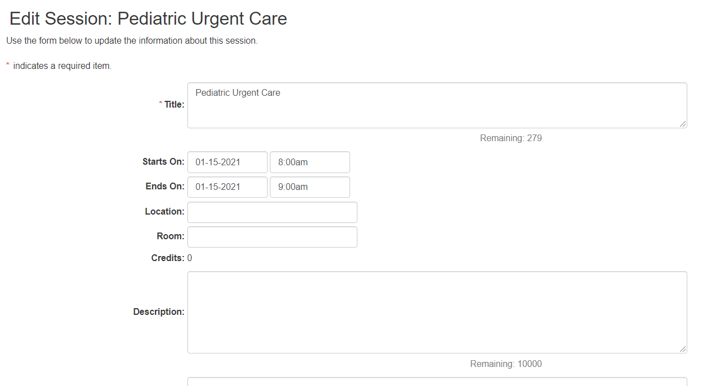712x386 pixels.
Task: Click the Credits value 0
Action: coord(190,258)
